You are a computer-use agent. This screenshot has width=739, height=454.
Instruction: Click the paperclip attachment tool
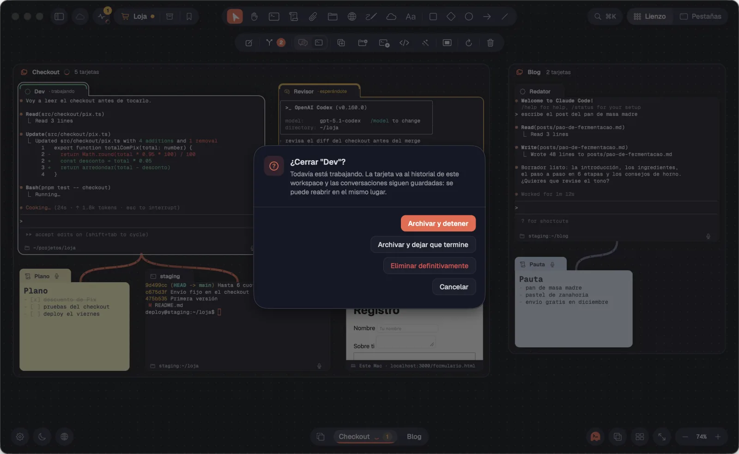(313, 17)
